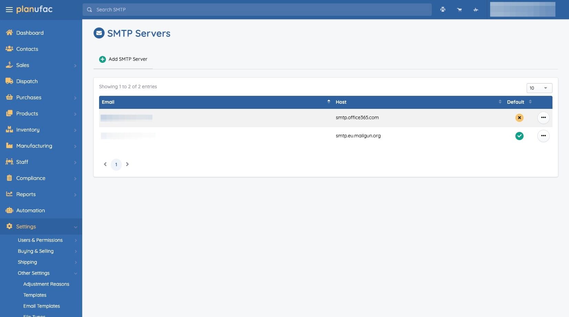The image size is (569, 317).
Task: Open the shopping cart icon
Action: [459, 10]
